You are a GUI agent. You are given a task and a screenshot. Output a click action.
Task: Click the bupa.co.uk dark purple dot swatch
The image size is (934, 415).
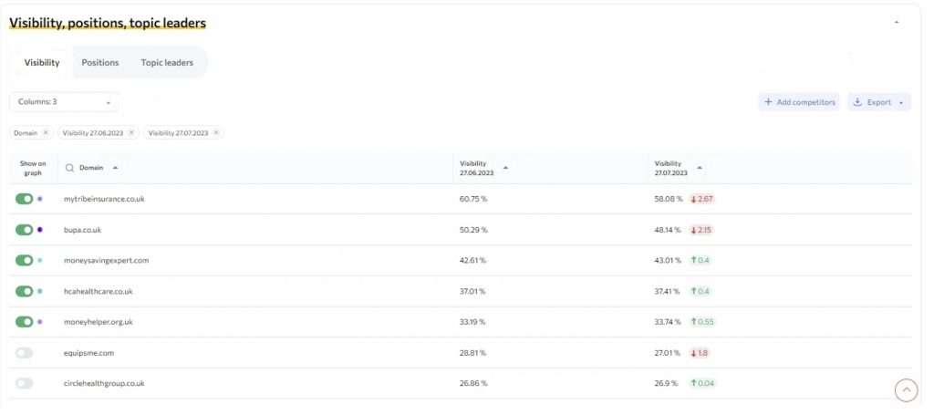point(40,230)
